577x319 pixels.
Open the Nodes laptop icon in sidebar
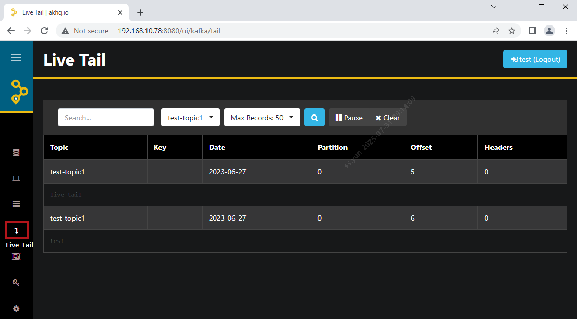[x=16, y=178]
